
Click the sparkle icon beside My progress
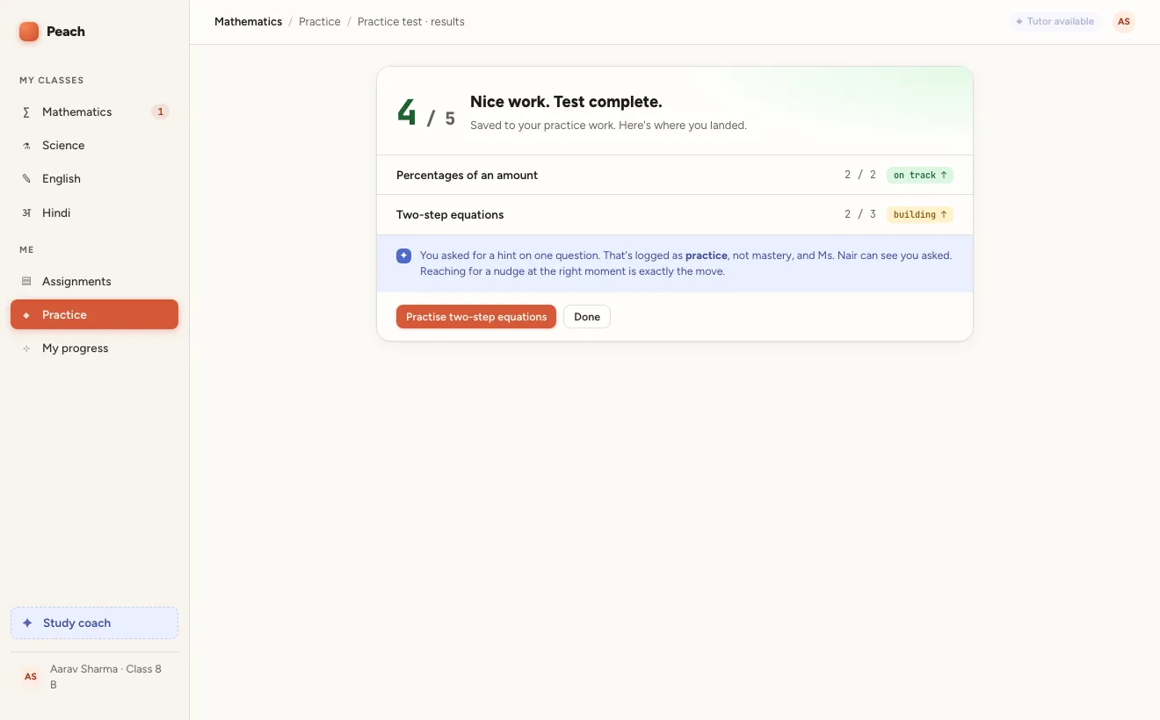pyautogui.click(x=26, y=349)
